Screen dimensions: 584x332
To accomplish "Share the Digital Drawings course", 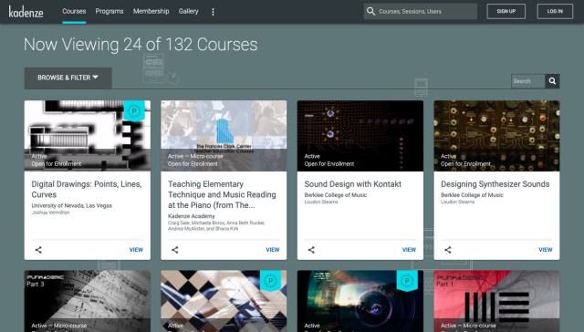I will [x=38, y=250].
